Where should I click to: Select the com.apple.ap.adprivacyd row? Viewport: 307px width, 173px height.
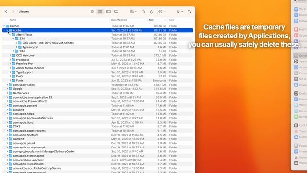pos(97,148)
